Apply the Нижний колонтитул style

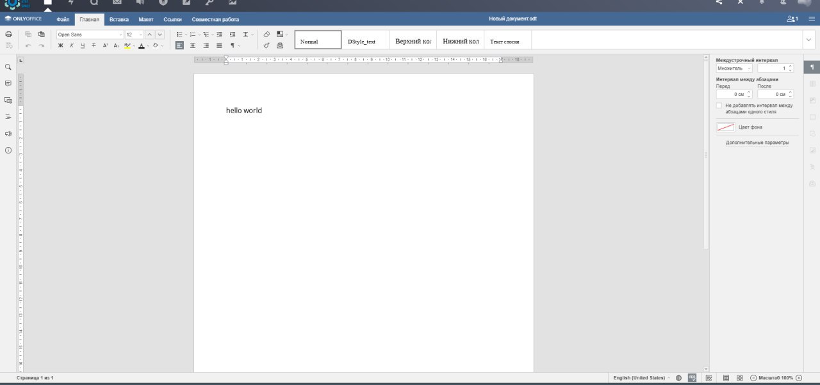460,40
